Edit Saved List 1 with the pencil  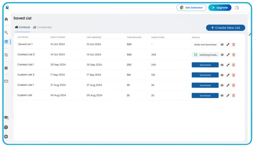click(228, 45)
